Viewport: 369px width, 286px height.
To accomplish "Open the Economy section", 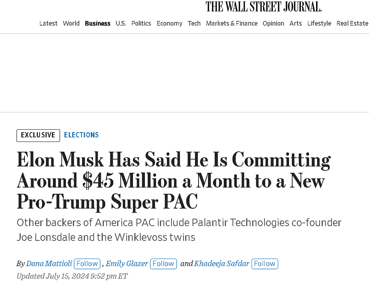I will click(169, 23).
